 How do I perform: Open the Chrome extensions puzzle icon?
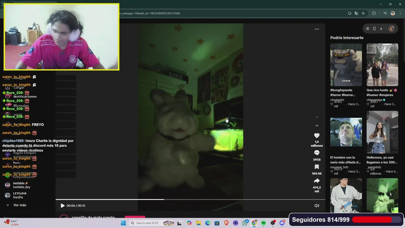point(374,13)
